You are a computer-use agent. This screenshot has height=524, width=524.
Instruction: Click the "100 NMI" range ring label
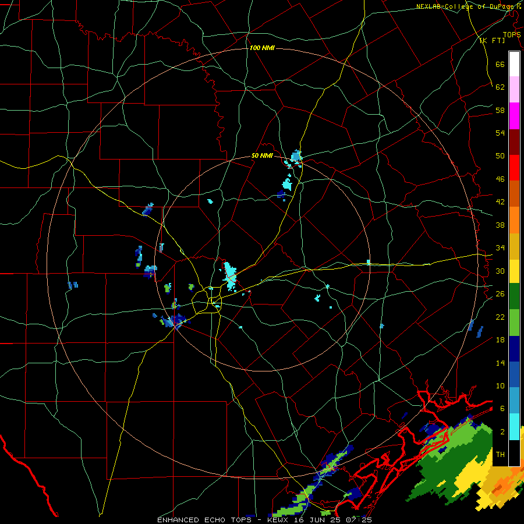tap(262, 48)
